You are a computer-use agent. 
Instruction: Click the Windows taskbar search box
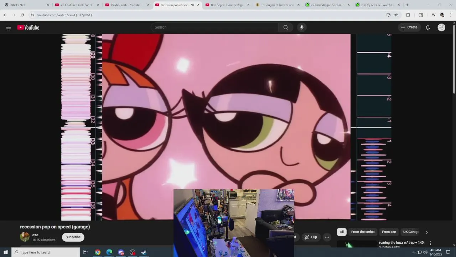46,252
